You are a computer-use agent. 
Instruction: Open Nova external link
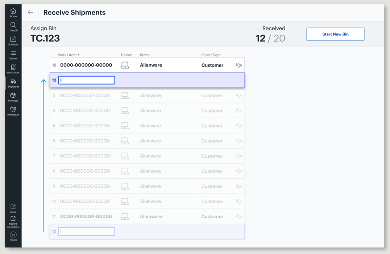[13, 208]
